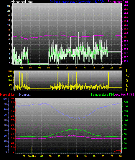This screenshot has width=135, height=160.
Task: Click the Temperature (°F) legend label
Action: coord(102,95)
